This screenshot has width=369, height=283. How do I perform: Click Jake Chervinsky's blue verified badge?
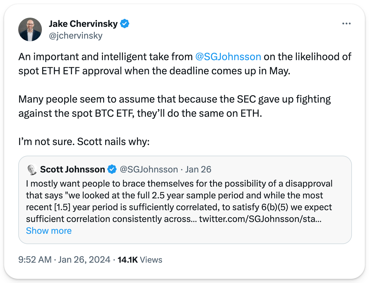click(125, 24)
